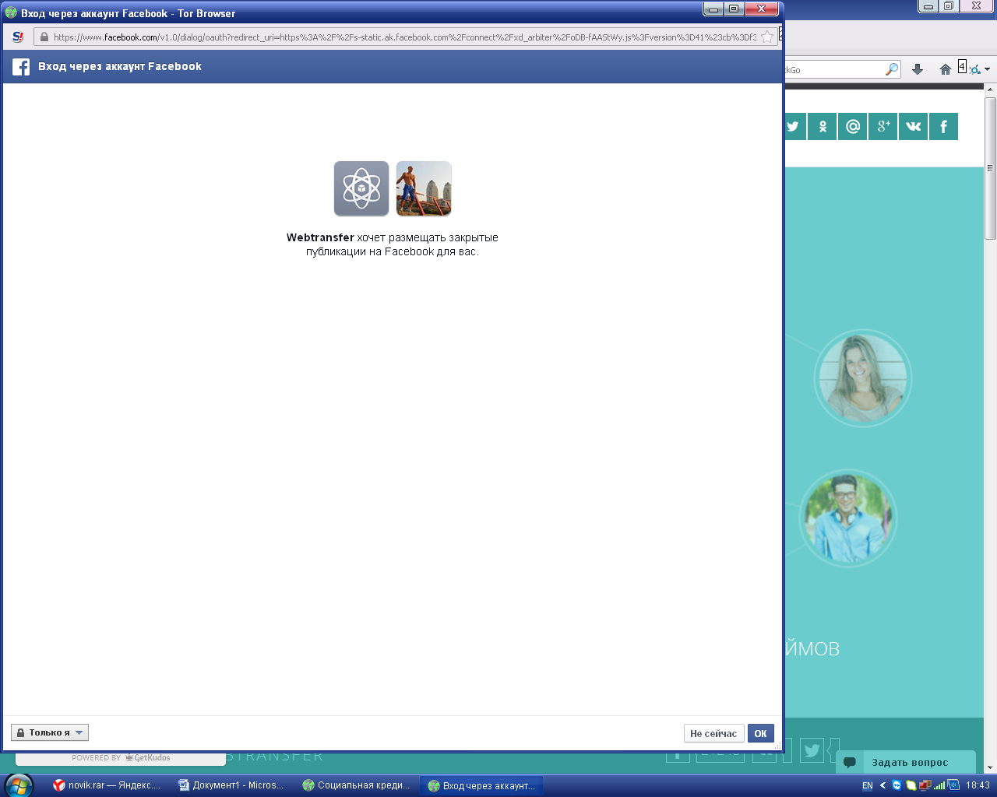Click the Mail.ru @ share icon
997x797 pixels.
[852, 126]
